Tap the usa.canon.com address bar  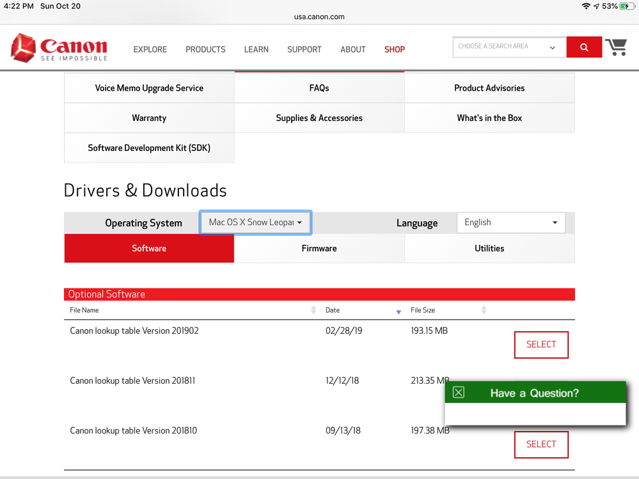click(x=319, y=17)
